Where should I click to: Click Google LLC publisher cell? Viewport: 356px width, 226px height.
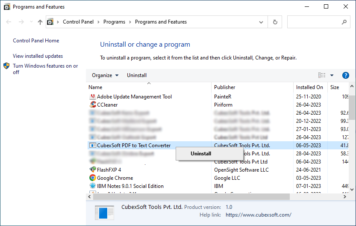click(x=227, y=178)
